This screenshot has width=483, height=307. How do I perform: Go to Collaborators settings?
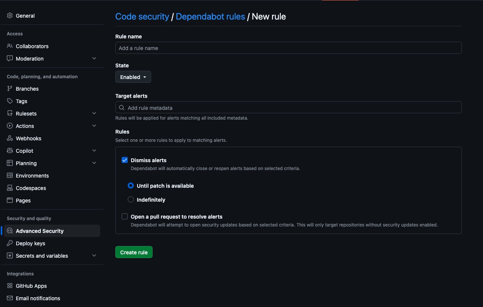coord(52,46)
